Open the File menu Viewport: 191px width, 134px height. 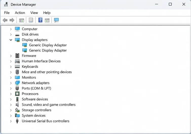[x=7, y=13]
